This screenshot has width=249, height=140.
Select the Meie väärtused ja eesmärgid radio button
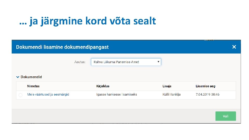click(21, 95)
